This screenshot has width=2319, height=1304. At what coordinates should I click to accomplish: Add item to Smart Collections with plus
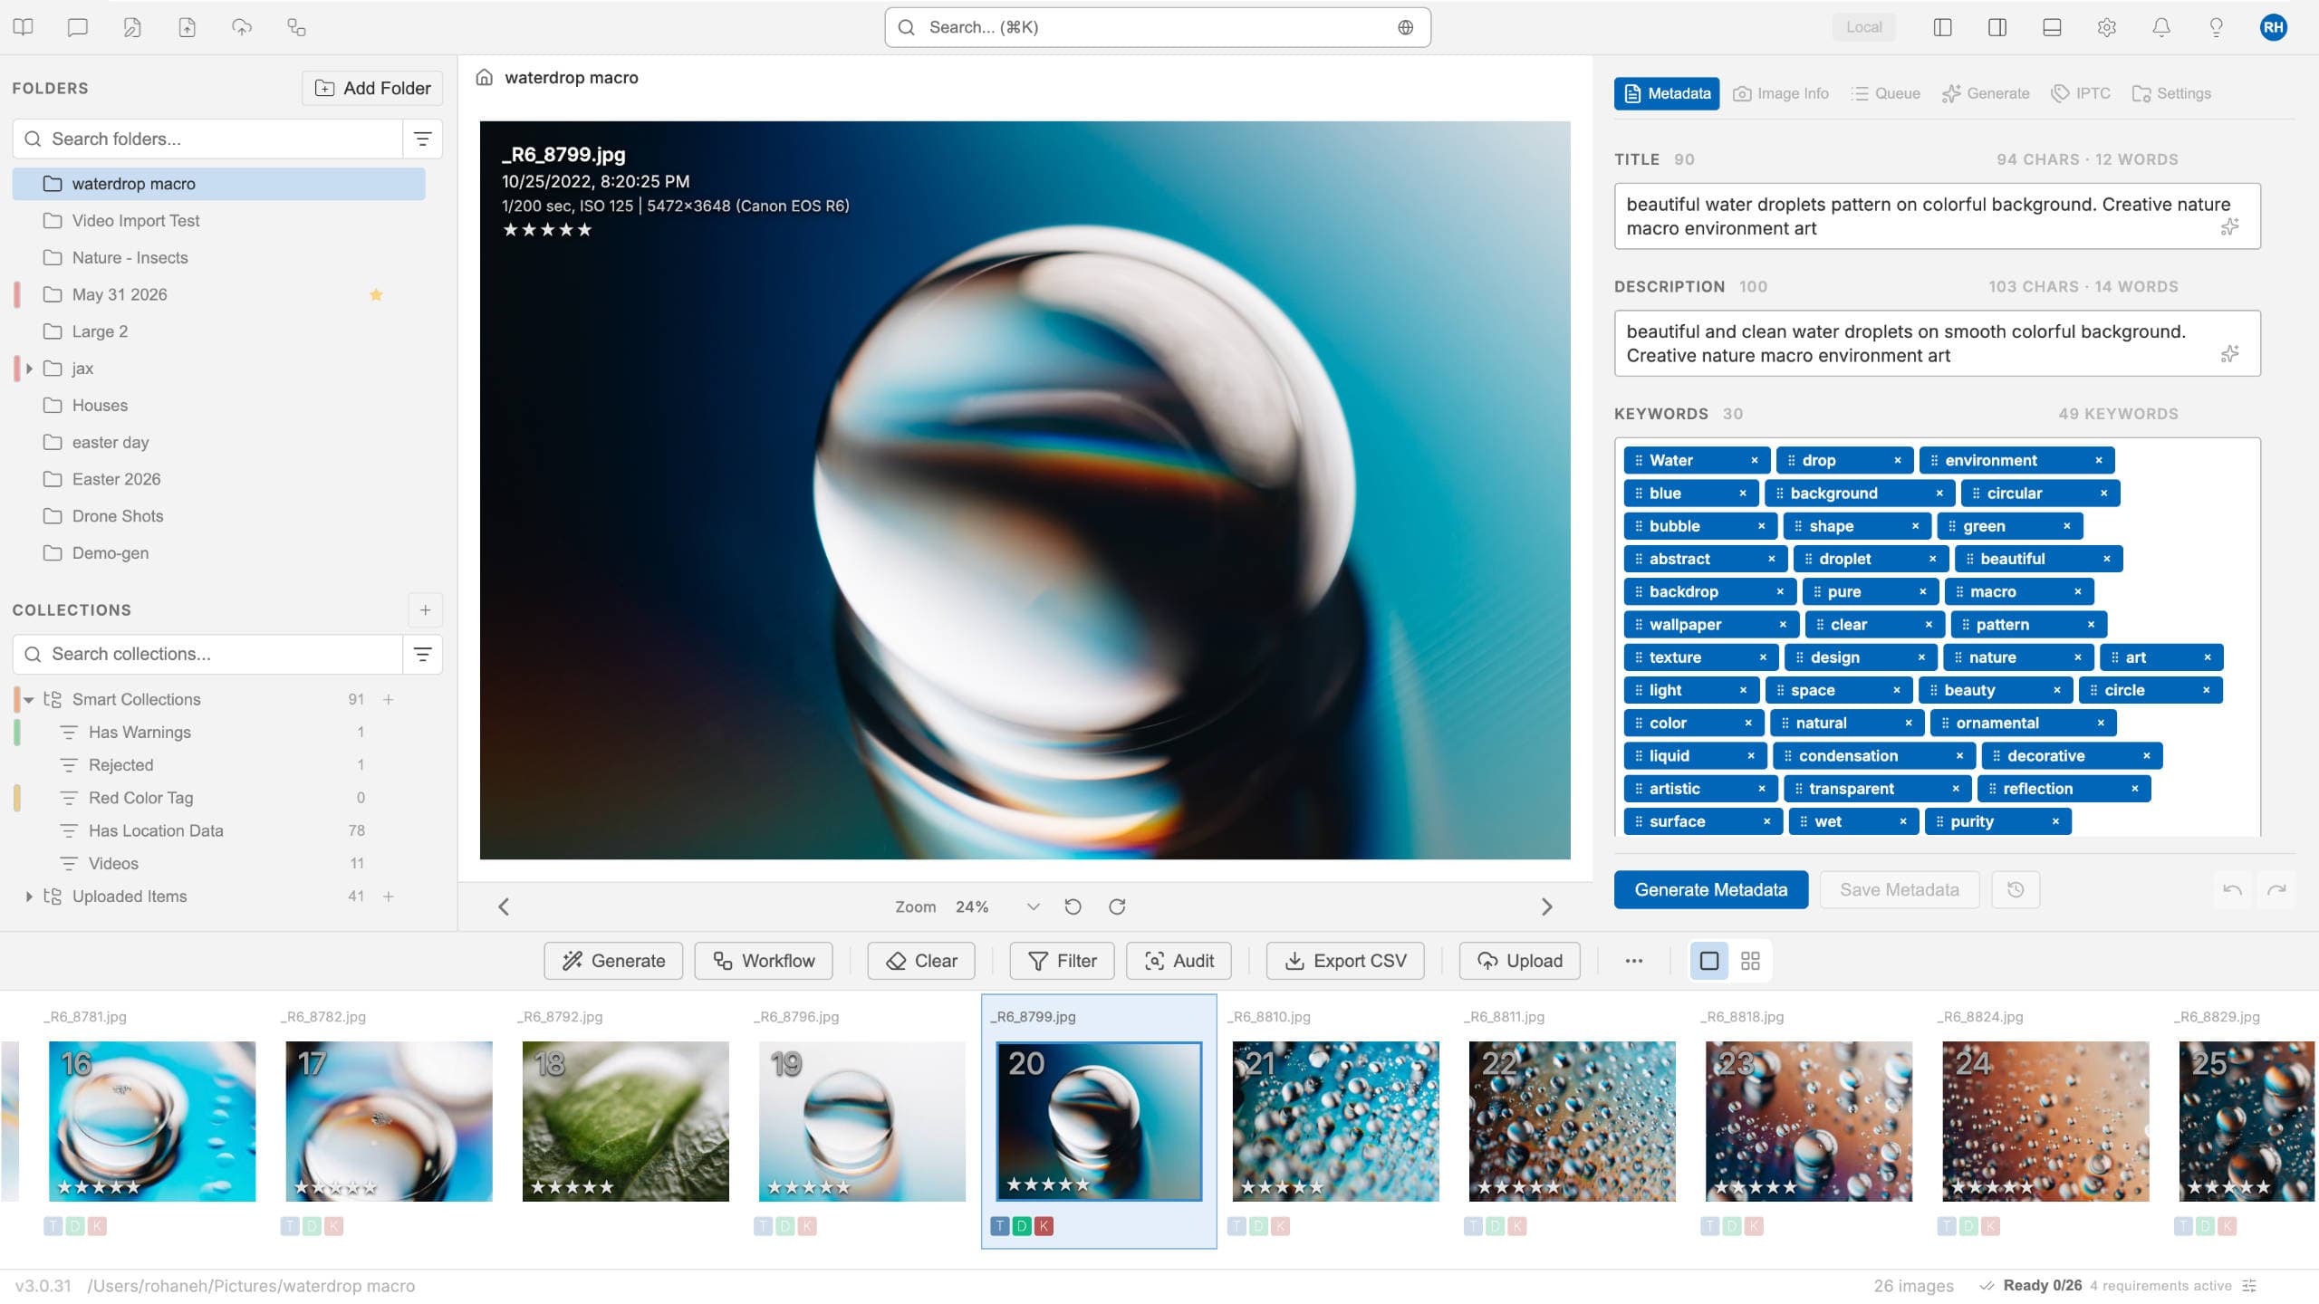(389, 699)
